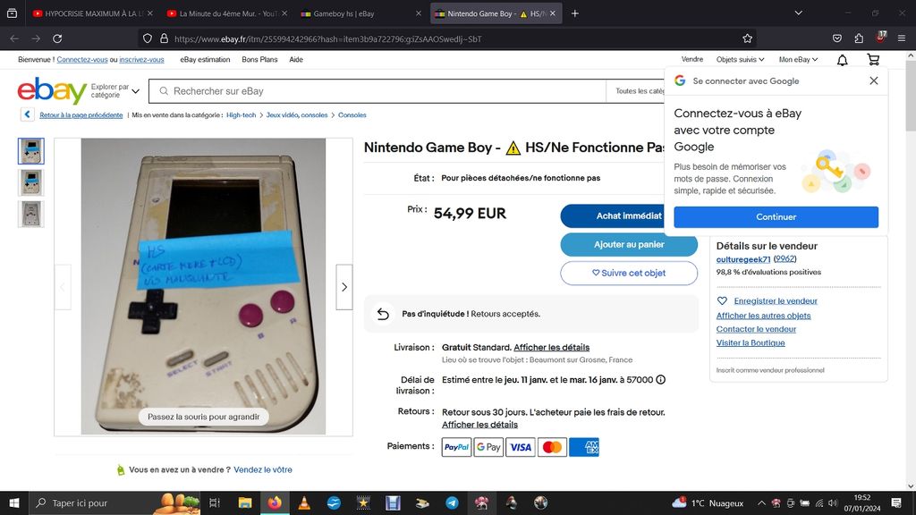Close the Google sign-in popup
Image resolution: width=916 pixels, height=515 pixels.
click(x=873, y=80)
